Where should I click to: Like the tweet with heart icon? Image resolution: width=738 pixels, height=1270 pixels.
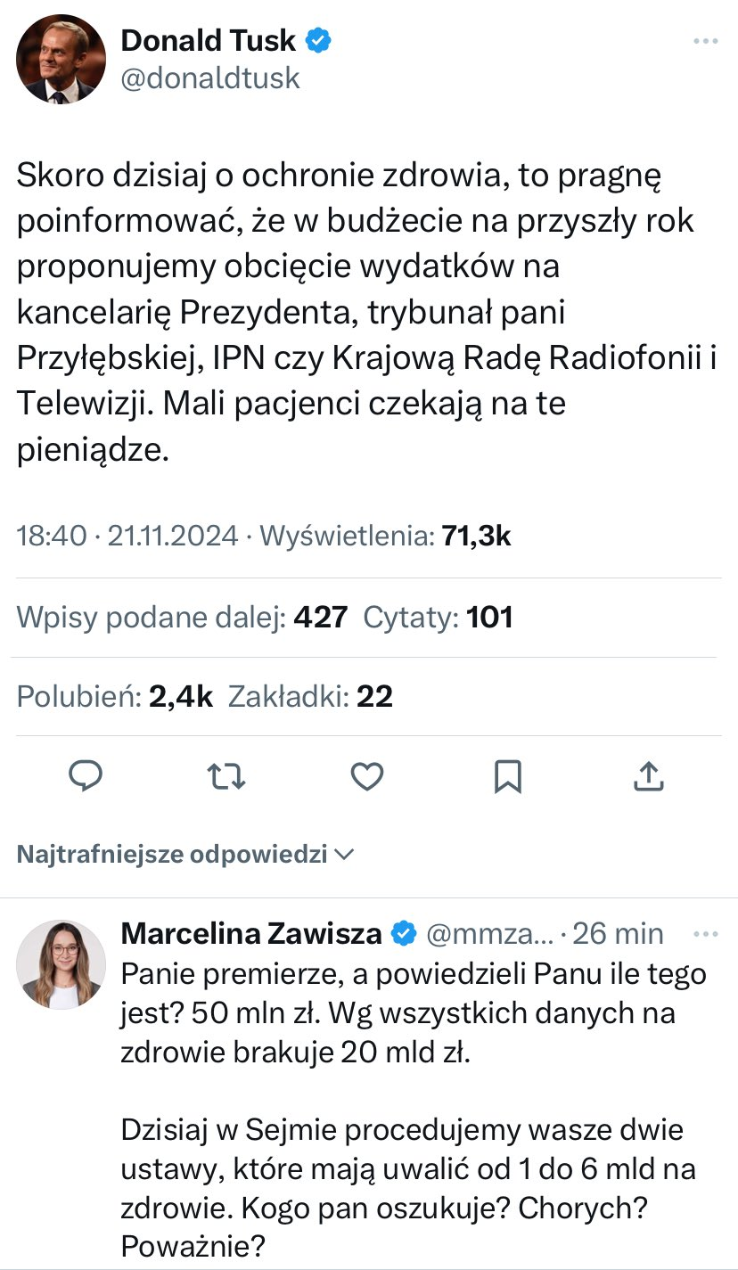(x=366, y=777)
